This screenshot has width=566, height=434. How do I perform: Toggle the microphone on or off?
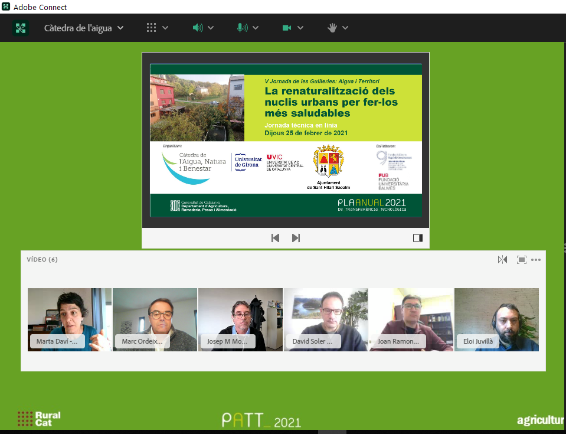click(x=242, y=28)
